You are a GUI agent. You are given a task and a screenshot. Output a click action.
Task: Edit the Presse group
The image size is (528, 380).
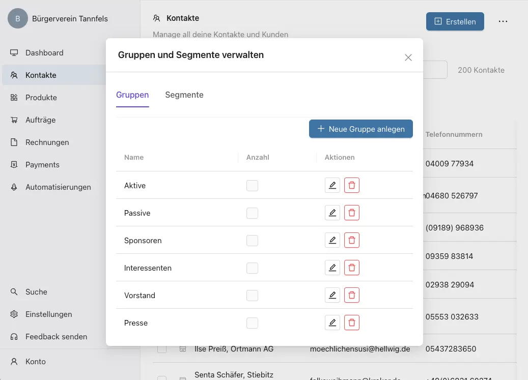[x=332, y=323]
